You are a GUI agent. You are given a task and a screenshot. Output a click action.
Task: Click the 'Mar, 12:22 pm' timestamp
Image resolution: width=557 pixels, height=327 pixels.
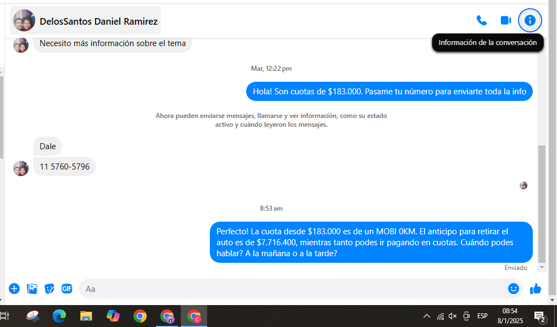(271, 69)
